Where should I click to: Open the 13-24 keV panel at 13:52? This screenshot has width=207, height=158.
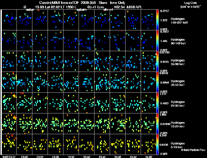(x=118, y=123)
